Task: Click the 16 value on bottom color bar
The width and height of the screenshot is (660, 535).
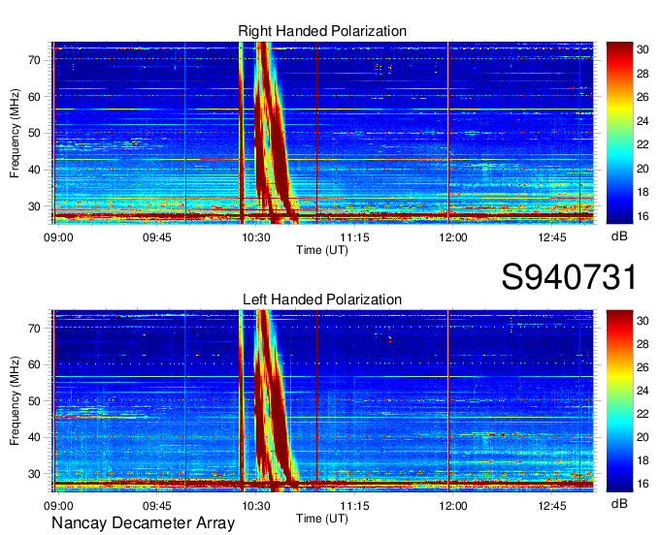Action: click(x=643, y=485)
